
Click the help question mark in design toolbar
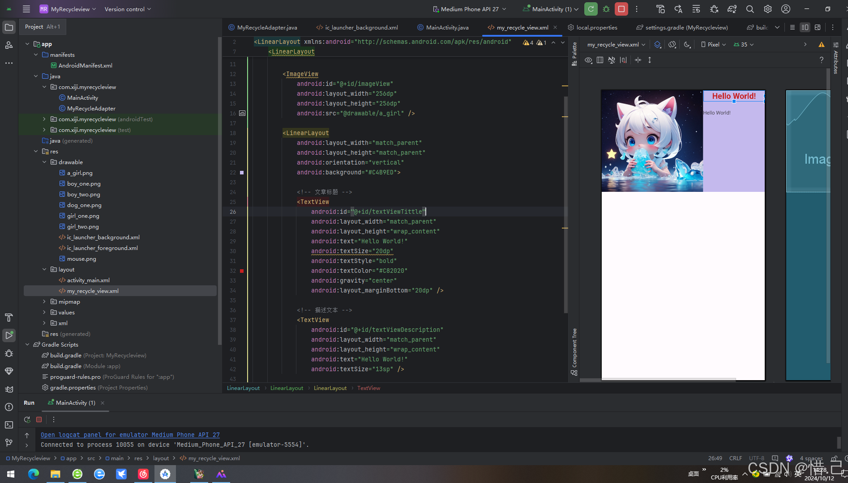pyautogui.click(x=822, y=60)
